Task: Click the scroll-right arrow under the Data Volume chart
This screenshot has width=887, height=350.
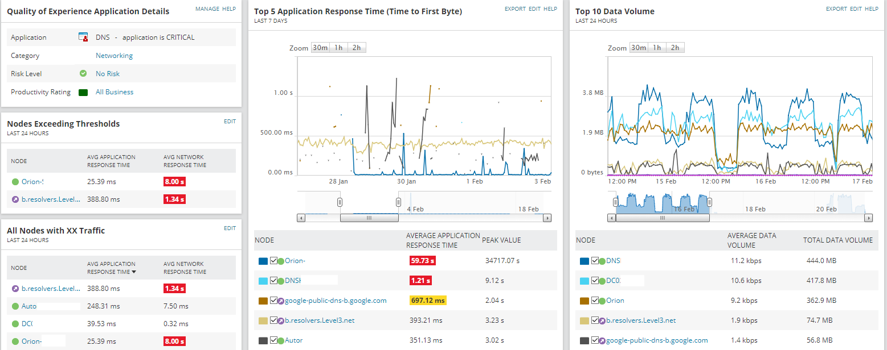Action: 869,218
